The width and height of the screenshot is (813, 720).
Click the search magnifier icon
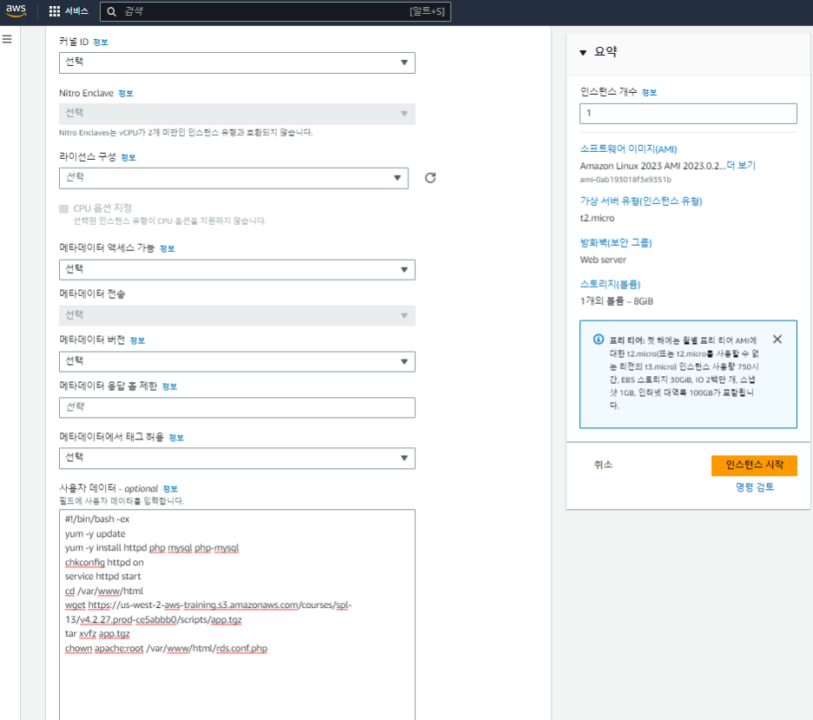tap(111, 11)
